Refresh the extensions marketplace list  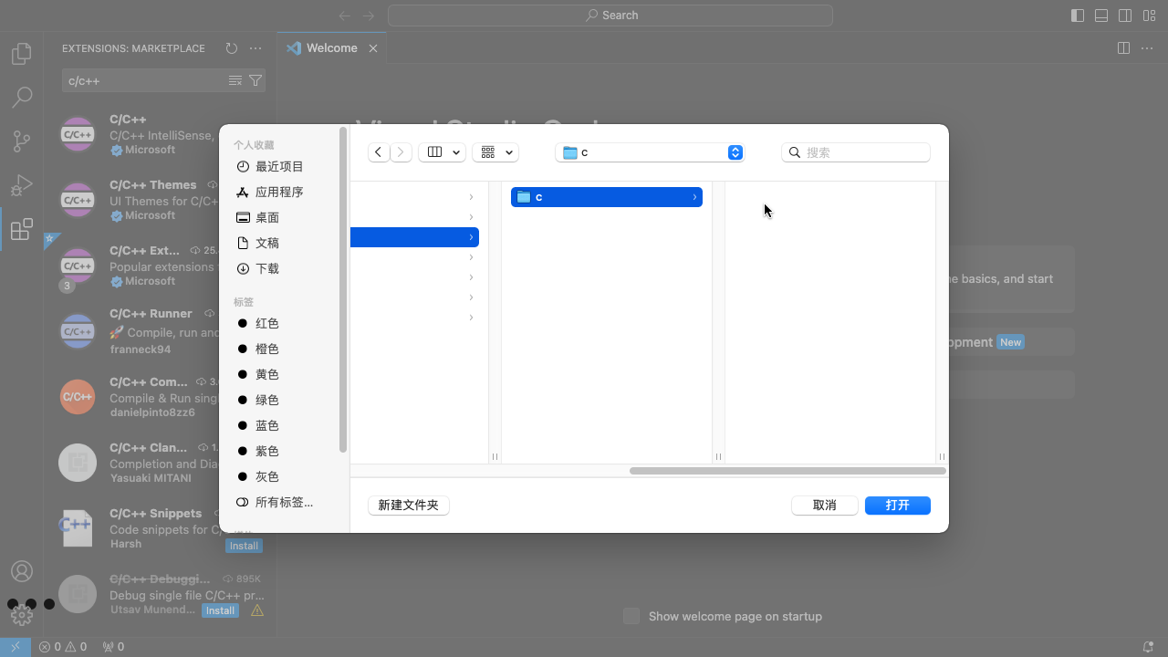coord(232,48)
